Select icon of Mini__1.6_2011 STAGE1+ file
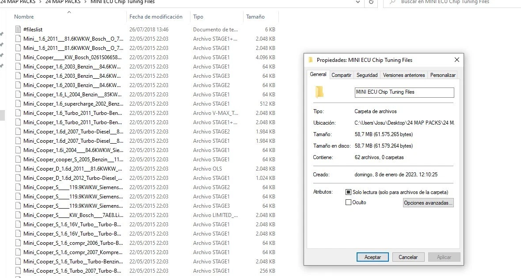This screenshot has width=521, height=278. pos(18,38)
